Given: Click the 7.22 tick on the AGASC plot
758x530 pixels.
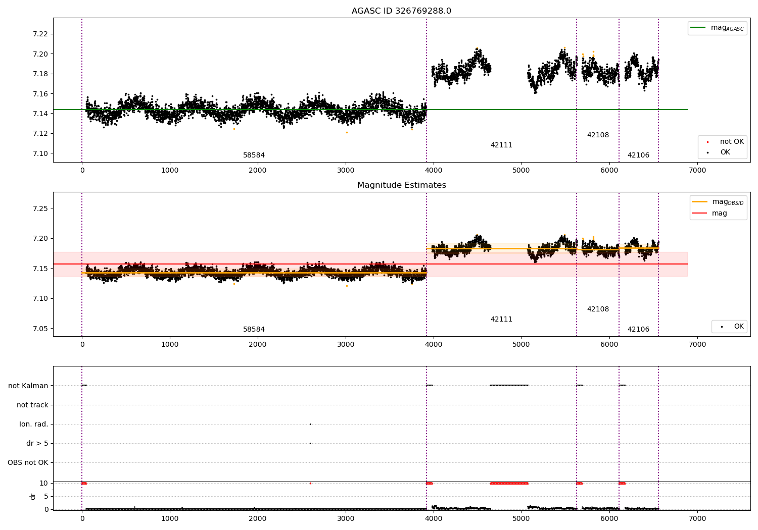Looking at the screenshot, I should pos(40,34).
